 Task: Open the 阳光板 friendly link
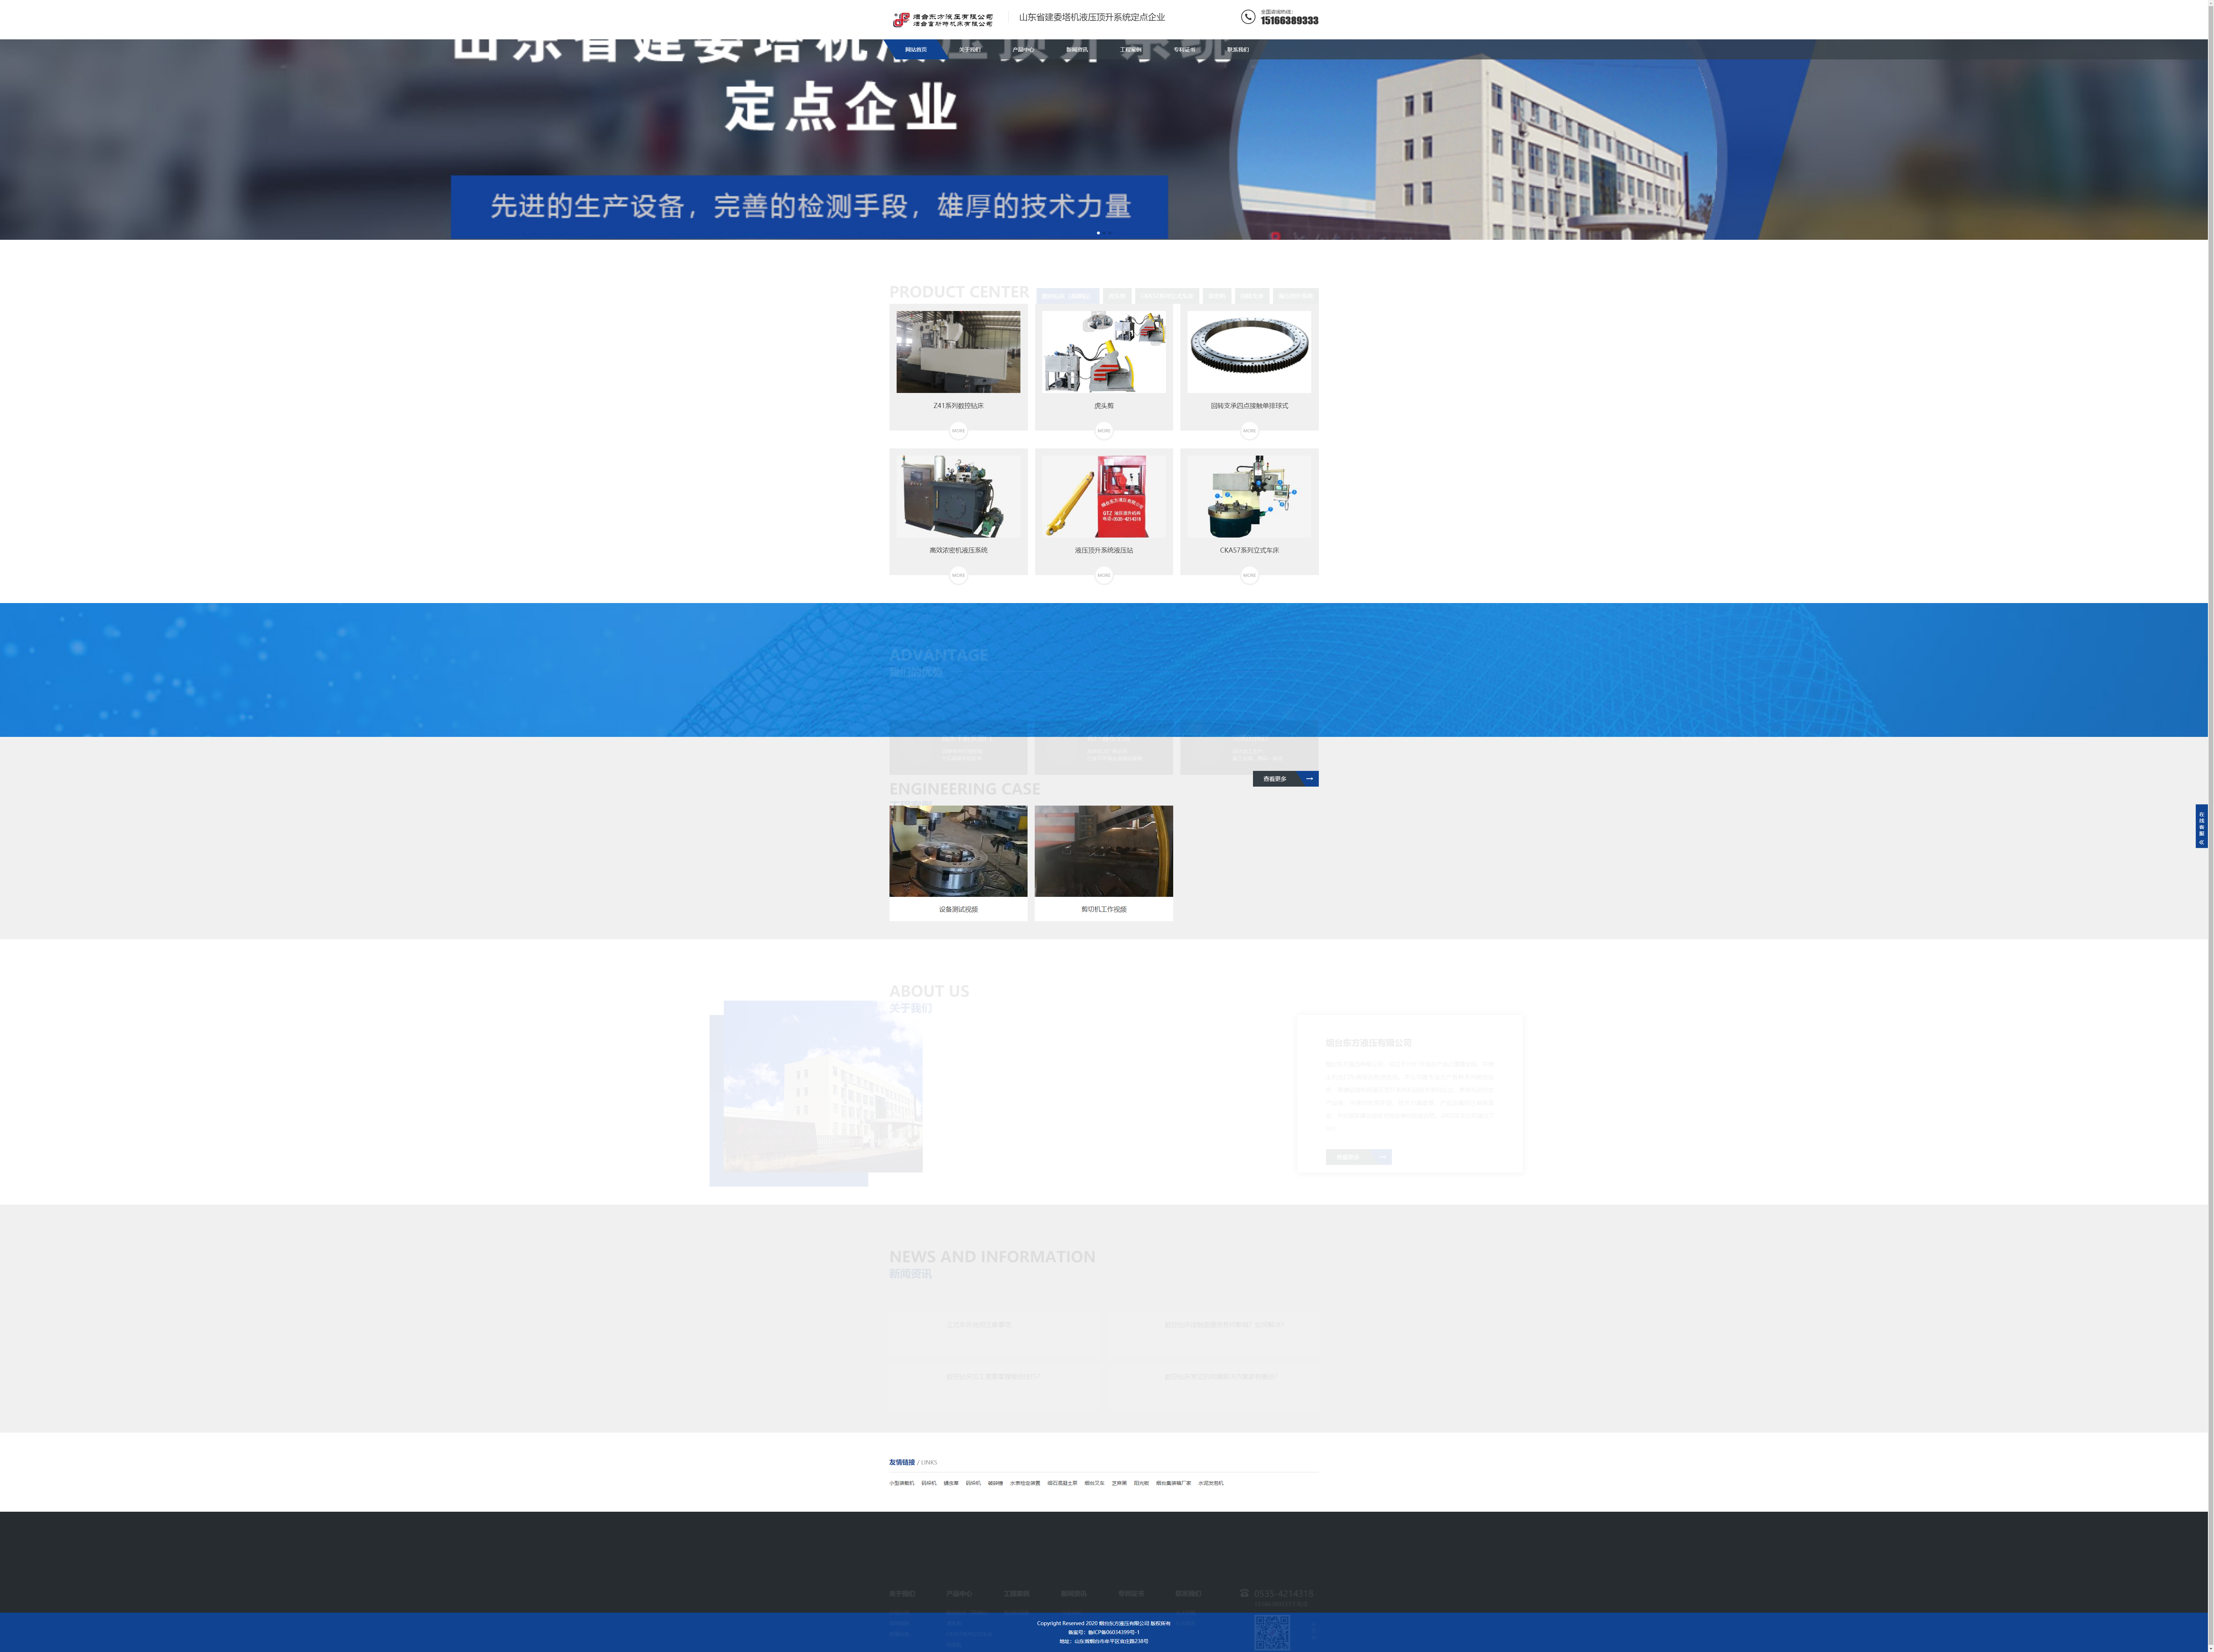coord(1141,1483)
